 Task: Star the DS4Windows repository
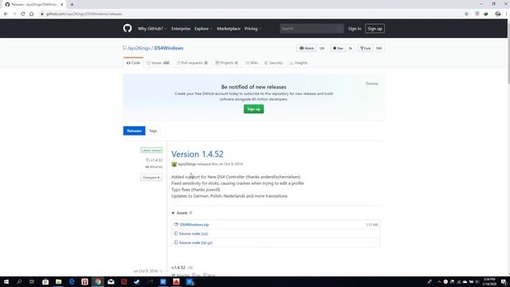tap(338, 48)
